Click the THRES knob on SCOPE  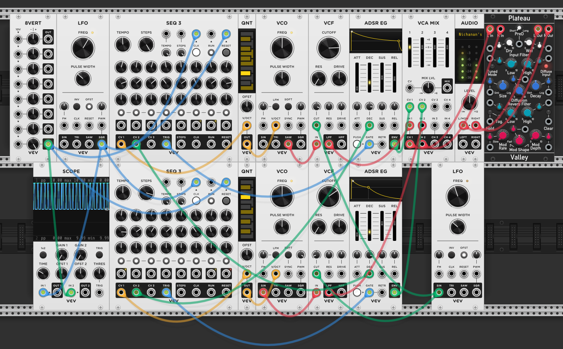[100, 273]
